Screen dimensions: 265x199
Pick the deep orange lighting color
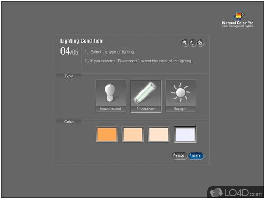(x=107, y=134)
